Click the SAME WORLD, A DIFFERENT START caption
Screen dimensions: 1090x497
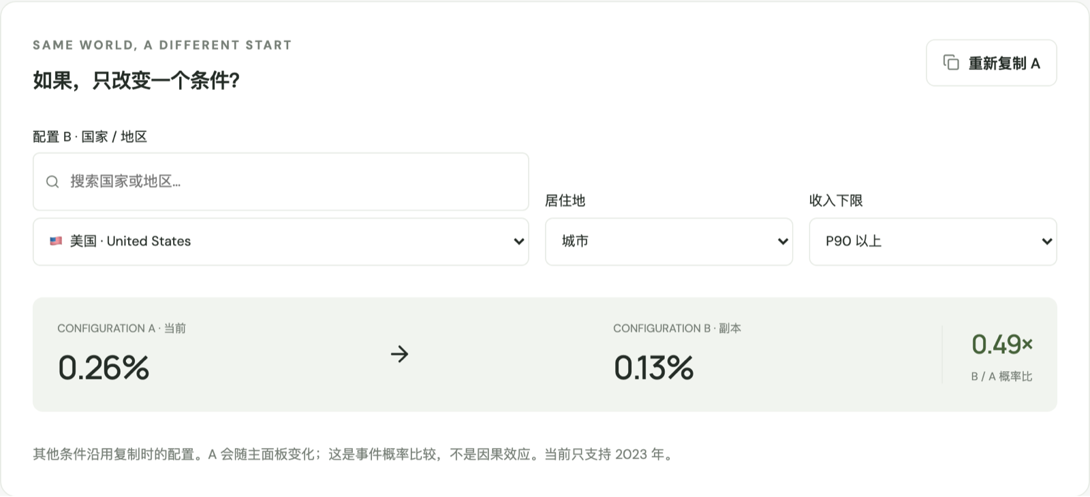point(162,45)
